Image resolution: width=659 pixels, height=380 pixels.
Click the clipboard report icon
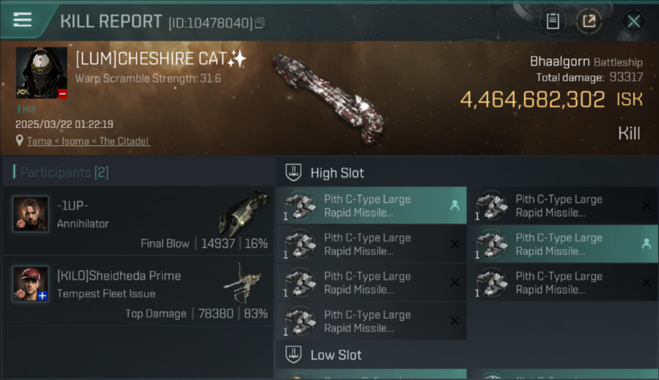click(553, 21)
